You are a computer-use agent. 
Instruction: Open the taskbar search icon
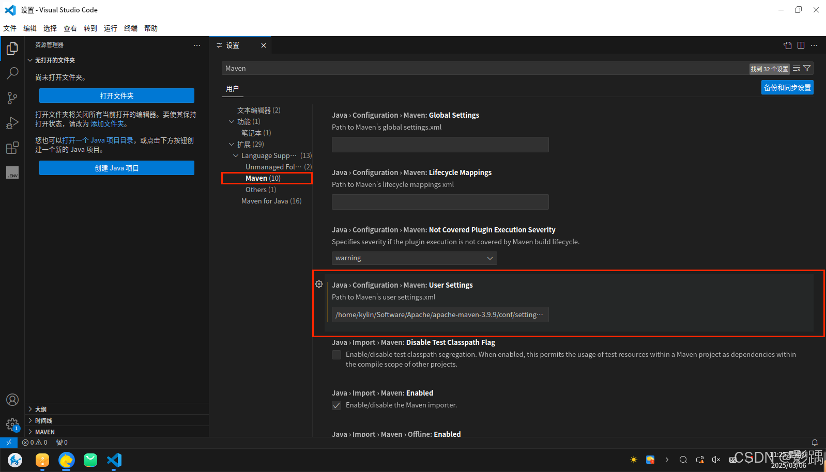pyautogui.click(x=683, y=460)
